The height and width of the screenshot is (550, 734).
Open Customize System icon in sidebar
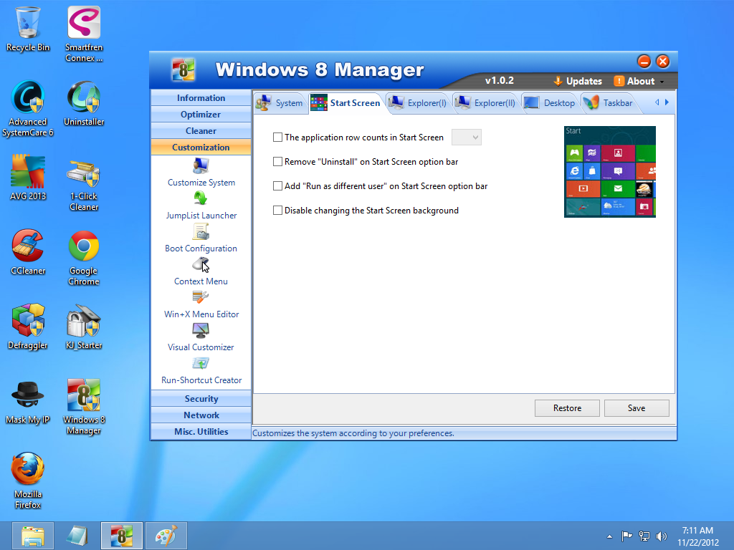point(201,165)
